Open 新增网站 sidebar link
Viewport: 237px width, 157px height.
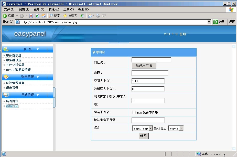[x=12, y=106]
